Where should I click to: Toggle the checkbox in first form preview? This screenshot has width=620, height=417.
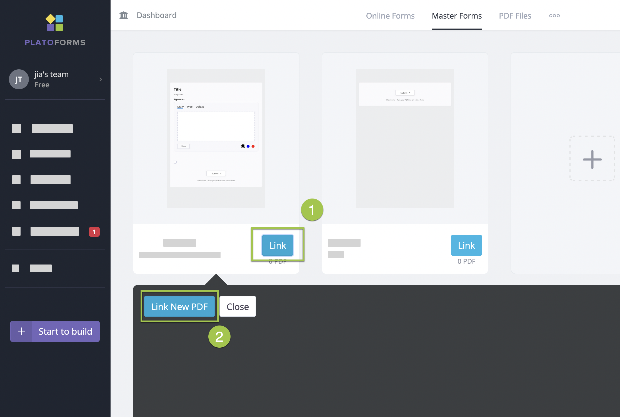(x=175, y=162)
